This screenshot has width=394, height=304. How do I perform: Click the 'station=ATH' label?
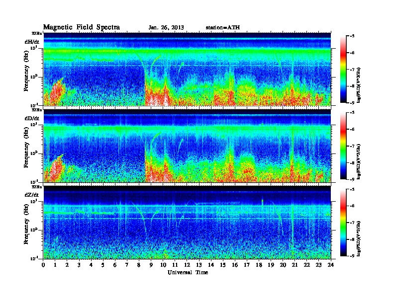click(223, 27)
